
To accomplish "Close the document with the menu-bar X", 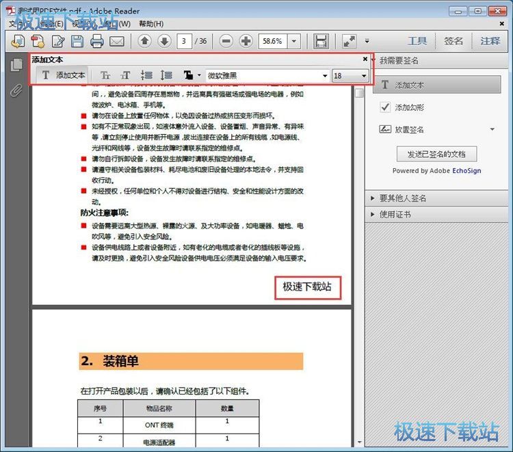I will point(502,23).
